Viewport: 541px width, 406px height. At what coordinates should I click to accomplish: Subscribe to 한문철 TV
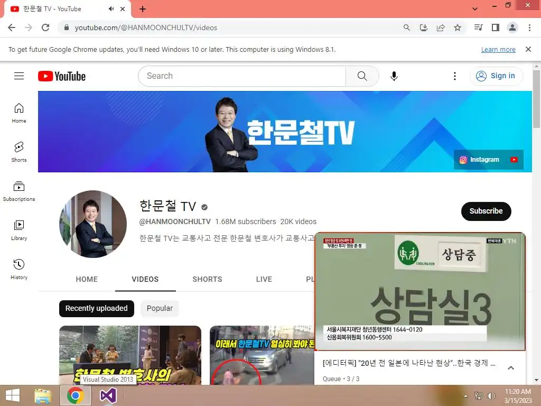point(486,211)
